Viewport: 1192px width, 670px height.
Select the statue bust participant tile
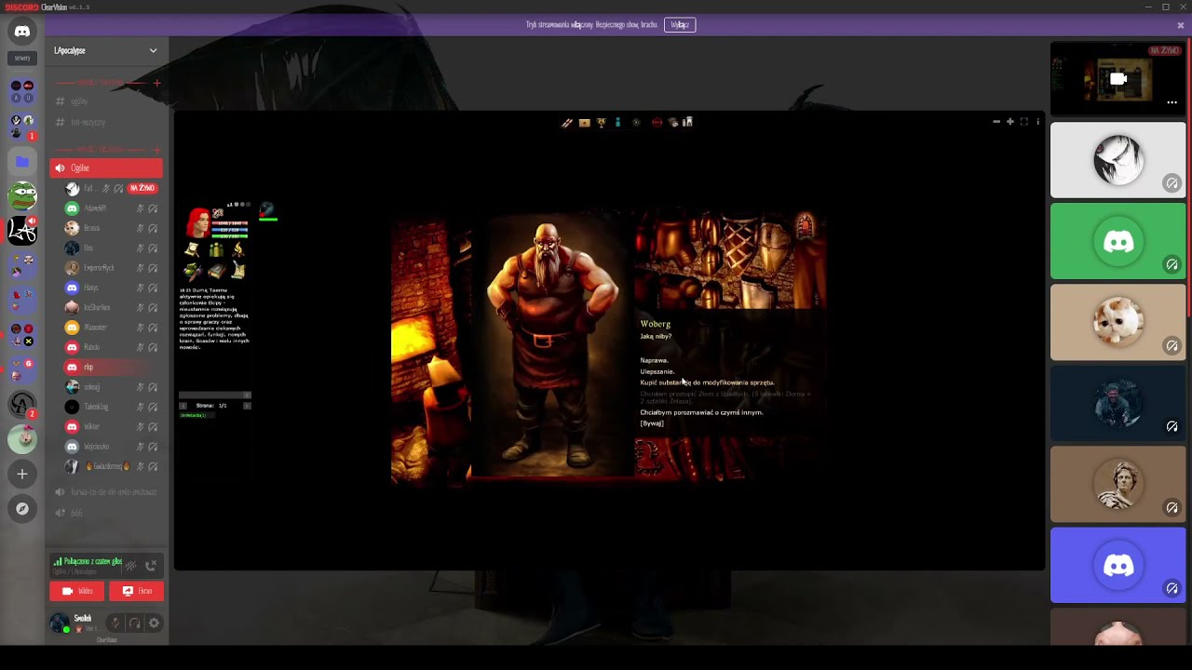coord(1118,484)
